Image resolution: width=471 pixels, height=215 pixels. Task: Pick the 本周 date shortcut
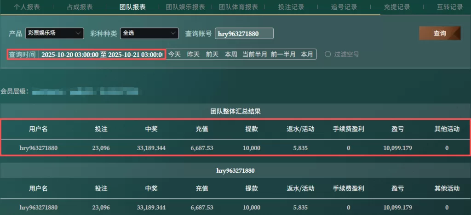[x=231, y=54]
